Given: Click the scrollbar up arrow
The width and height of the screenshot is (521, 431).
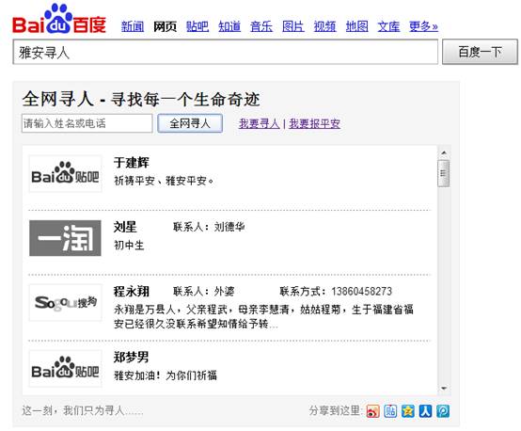Looking at the screenshot, I should 444,152.
